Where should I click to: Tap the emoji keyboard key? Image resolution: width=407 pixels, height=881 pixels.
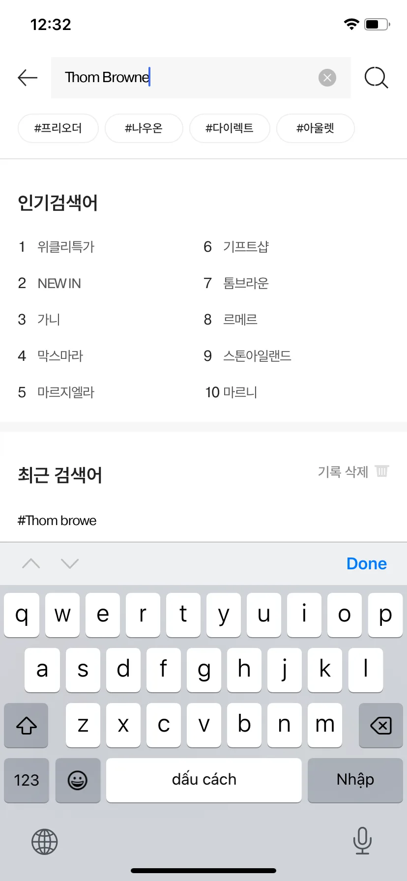(78, 780)
